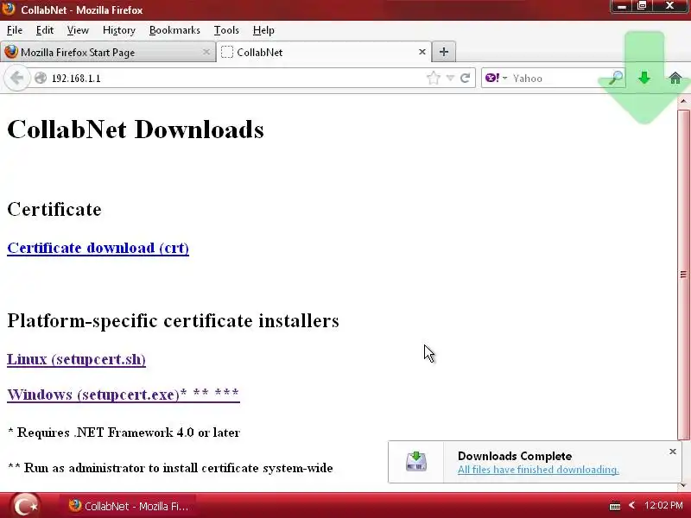Click the CollabNet Downloads heading
The width and height of the screenshot is (691, 518).
136,129
